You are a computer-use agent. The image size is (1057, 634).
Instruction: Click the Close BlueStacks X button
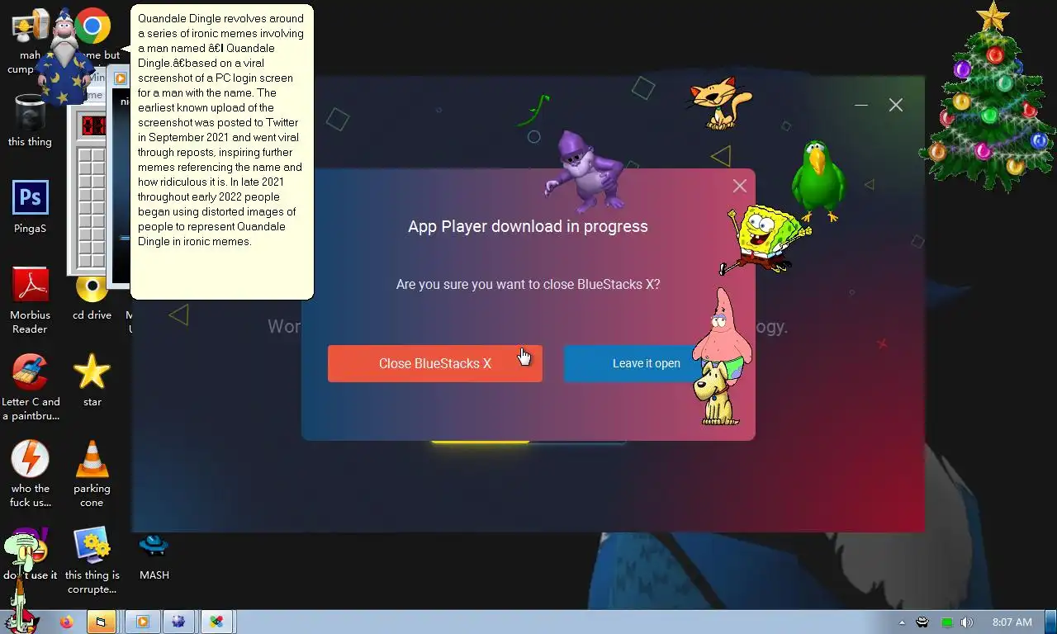434,363
